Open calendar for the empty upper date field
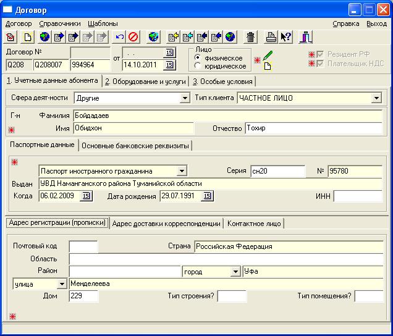 pos(169,52)
